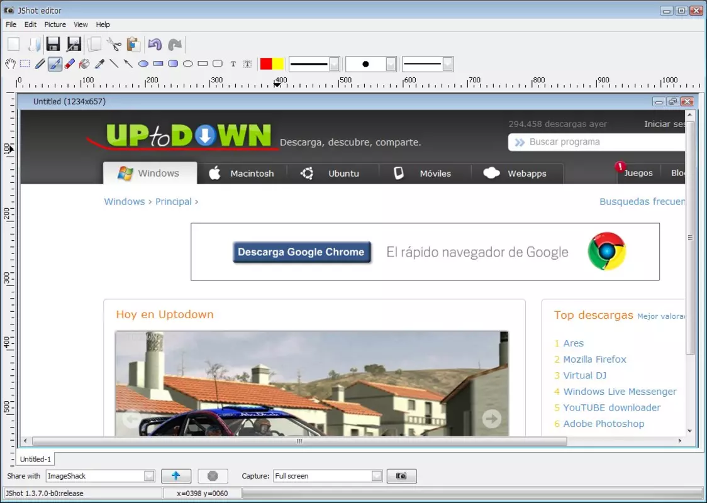The width and height of the screenshot is (707, 503).
Task: Select the filled rounded rectangle tool
Action: [173, 64]
